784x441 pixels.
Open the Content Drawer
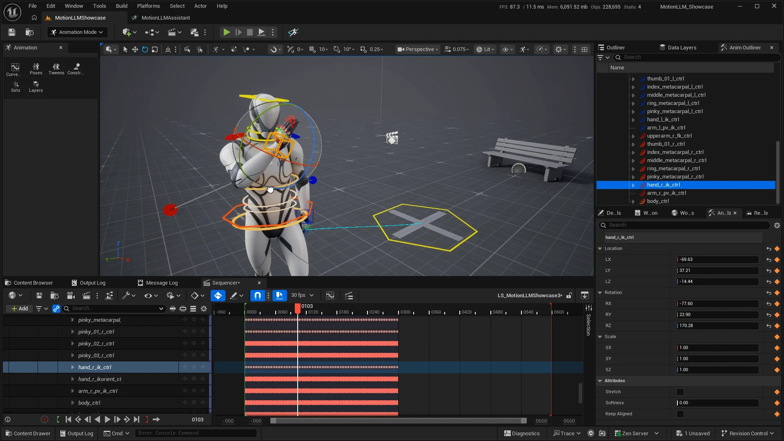point(28,433)
